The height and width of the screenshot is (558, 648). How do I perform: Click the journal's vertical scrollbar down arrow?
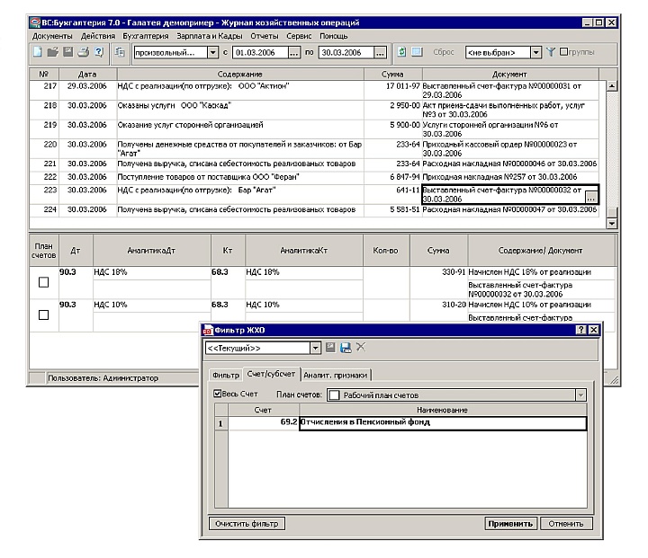click(x=612, y=223)
